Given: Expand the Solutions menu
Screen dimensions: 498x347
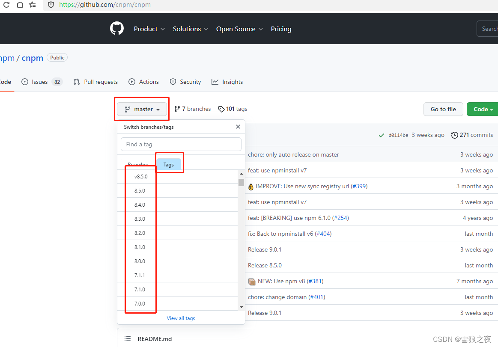Looking at the screenshot, I should click(x=190, y=29).
